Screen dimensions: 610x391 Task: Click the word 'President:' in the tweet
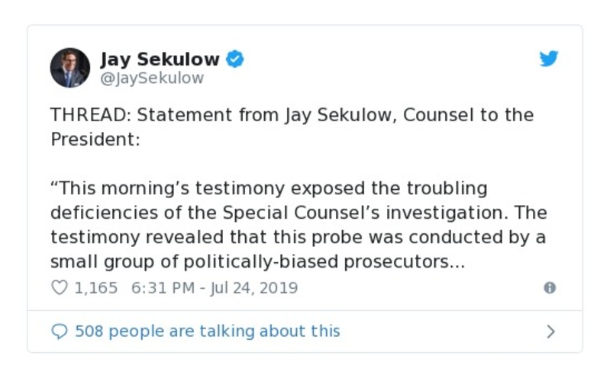(95, 141)
